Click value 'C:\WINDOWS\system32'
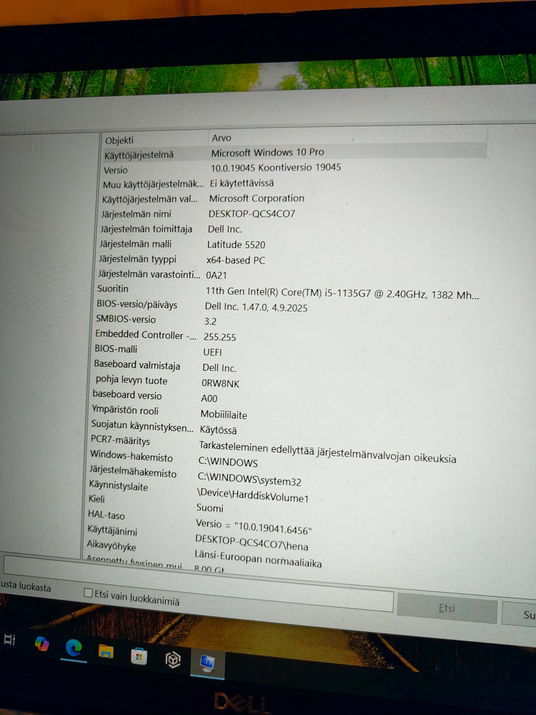This screenshot has height=715, width=536. 250,480
